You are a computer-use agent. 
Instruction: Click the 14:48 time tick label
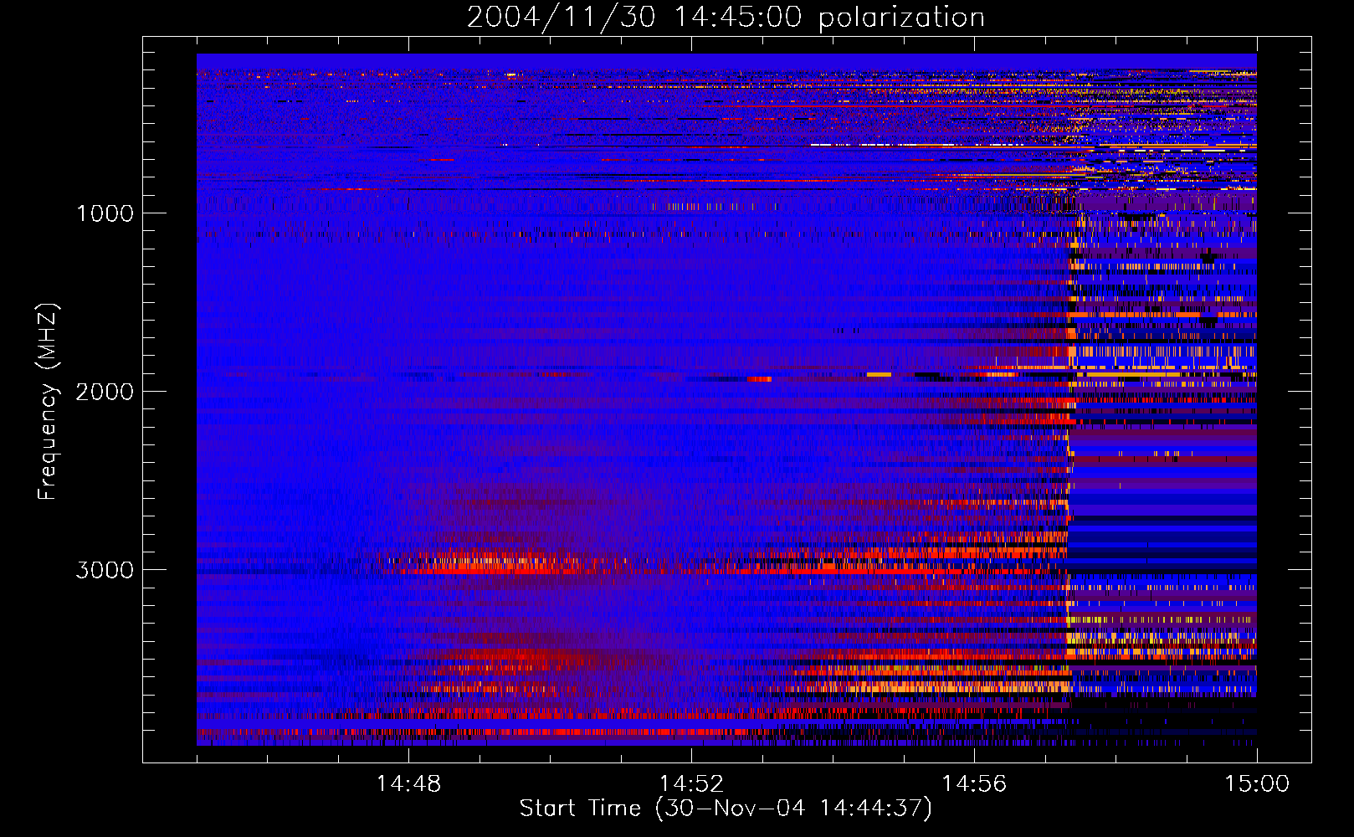point(408,784)
